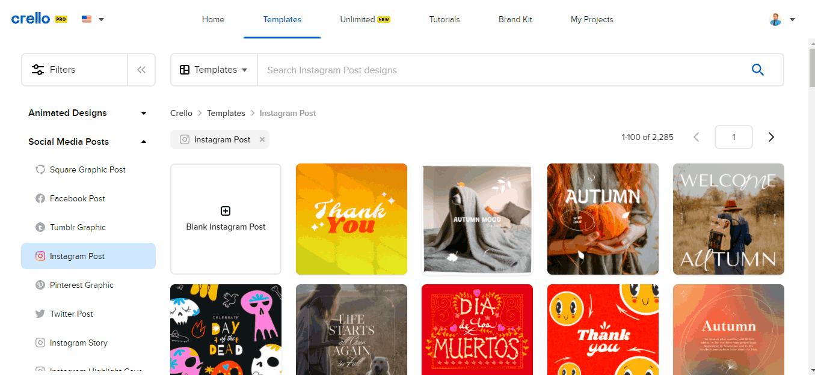
Task: Open the smiley Thank You template
Action: (x=603, y=329)
